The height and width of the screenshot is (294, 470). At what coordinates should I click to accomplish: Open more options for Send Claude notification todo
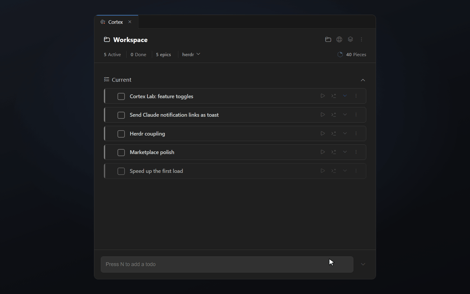pos(356,114)
